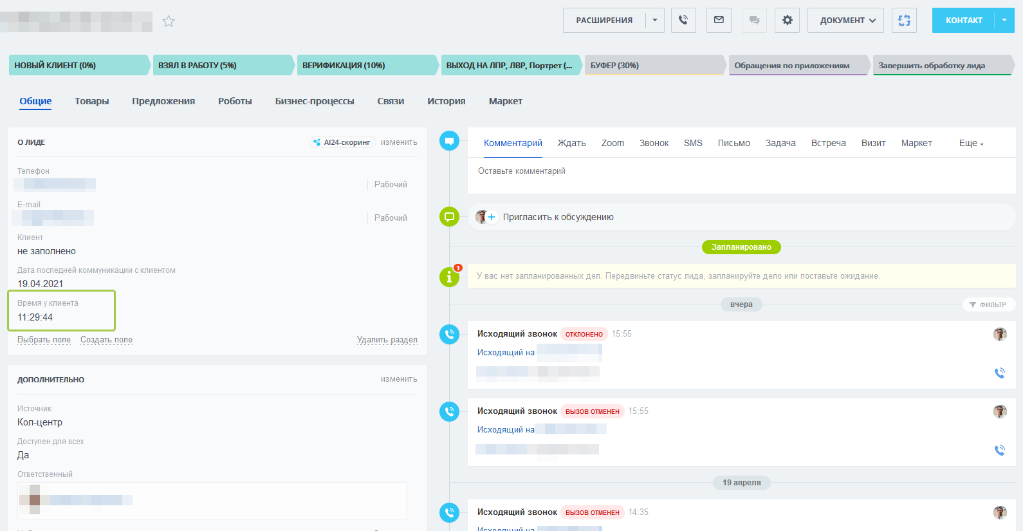Mark the lead as favorite with the star
The image size is (1023, 531).
169,21
